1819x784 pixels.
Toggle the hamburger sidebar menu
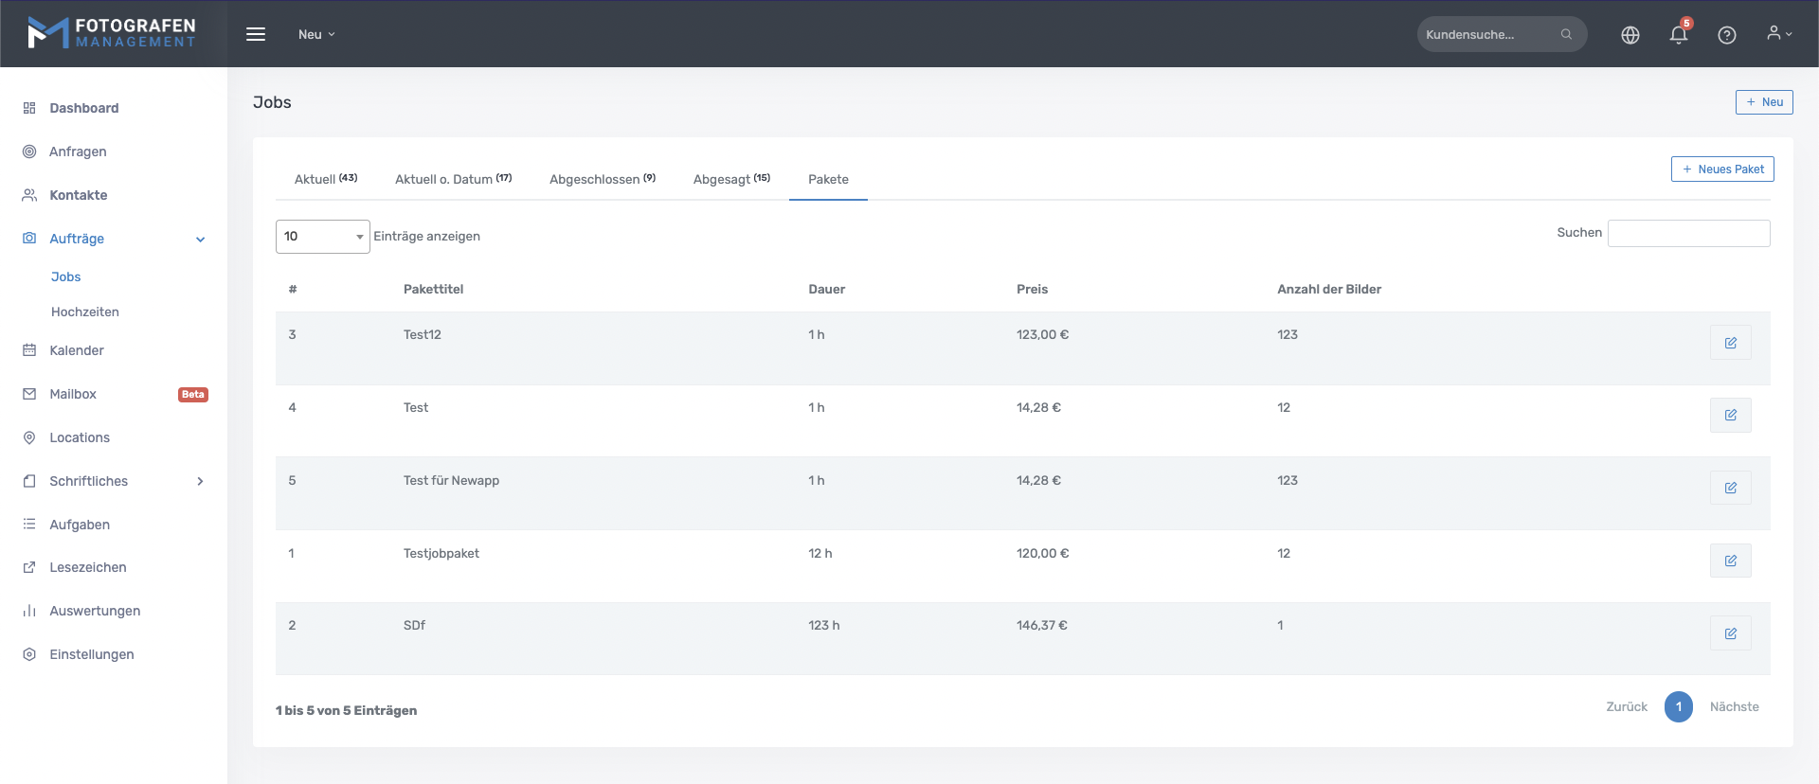256,34
